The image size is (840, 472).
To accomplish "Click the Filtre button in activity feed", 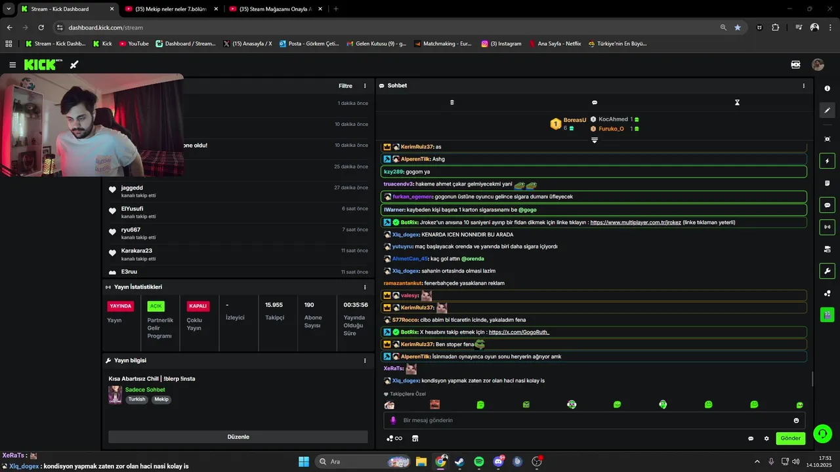I will point(345,86).
